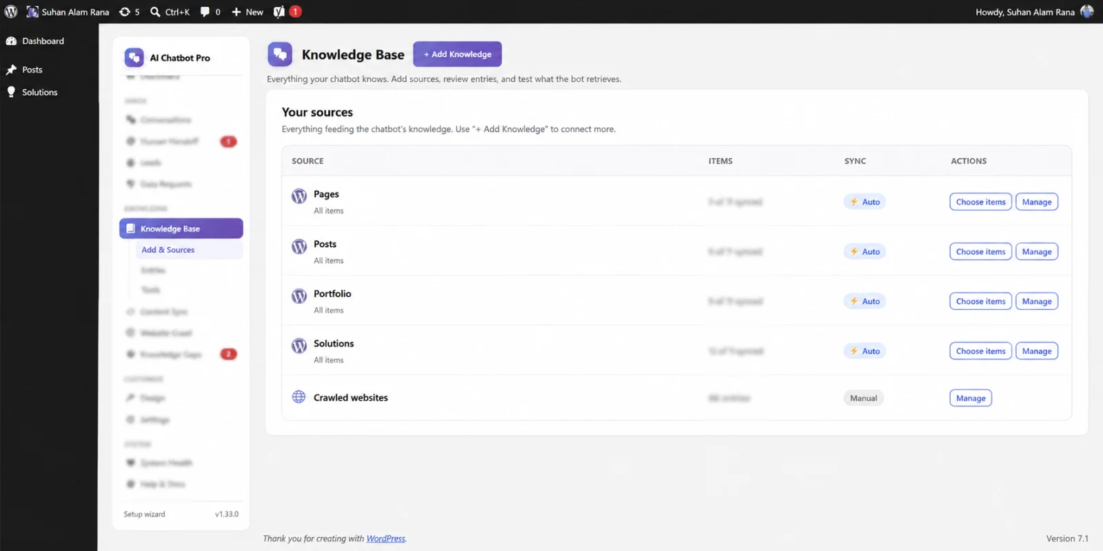The height and width of the screenshot is (551, 1103).
Task: Open Human Handoff item with red badge
Action: click(x=181, y=141)
